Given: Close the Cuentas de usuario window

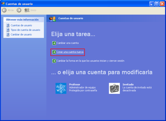Looking at the screenshot, I should click(162, 4).
